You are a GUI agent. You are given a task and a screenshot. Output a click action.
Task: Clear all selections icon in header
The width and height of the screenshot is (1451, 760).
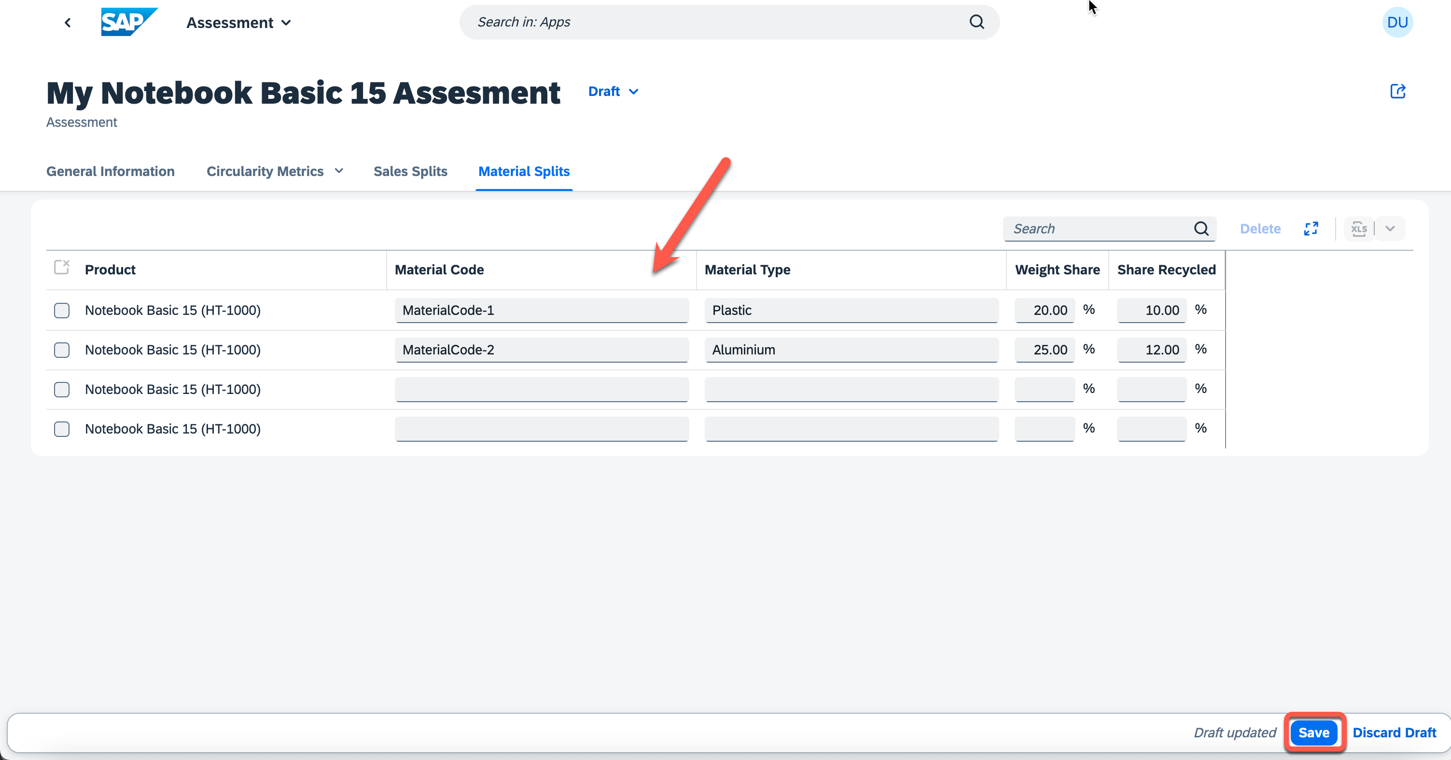click(61, 267)
